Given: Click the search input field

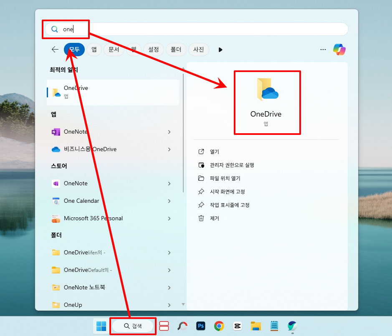Looking at the screenshot, I should click(x=125, y=29).
